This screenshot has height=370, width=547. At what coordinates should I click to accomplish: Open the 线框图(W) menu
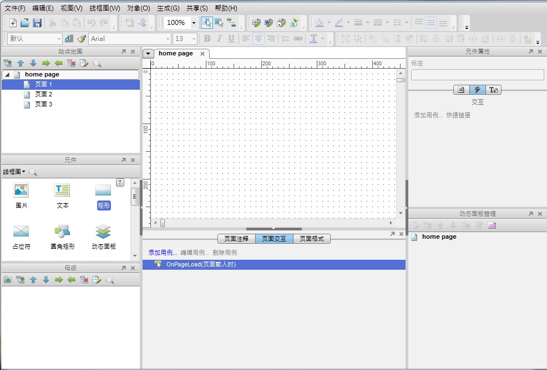point(105,8)
